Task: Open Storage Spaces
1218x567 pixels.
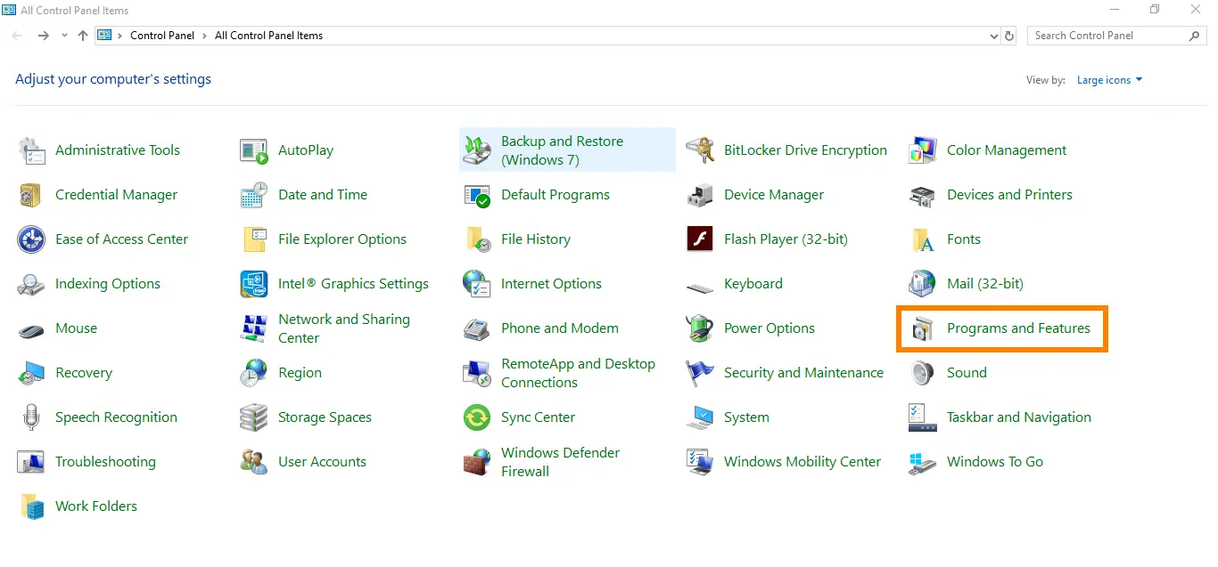Action: click(x=306, y=417)
